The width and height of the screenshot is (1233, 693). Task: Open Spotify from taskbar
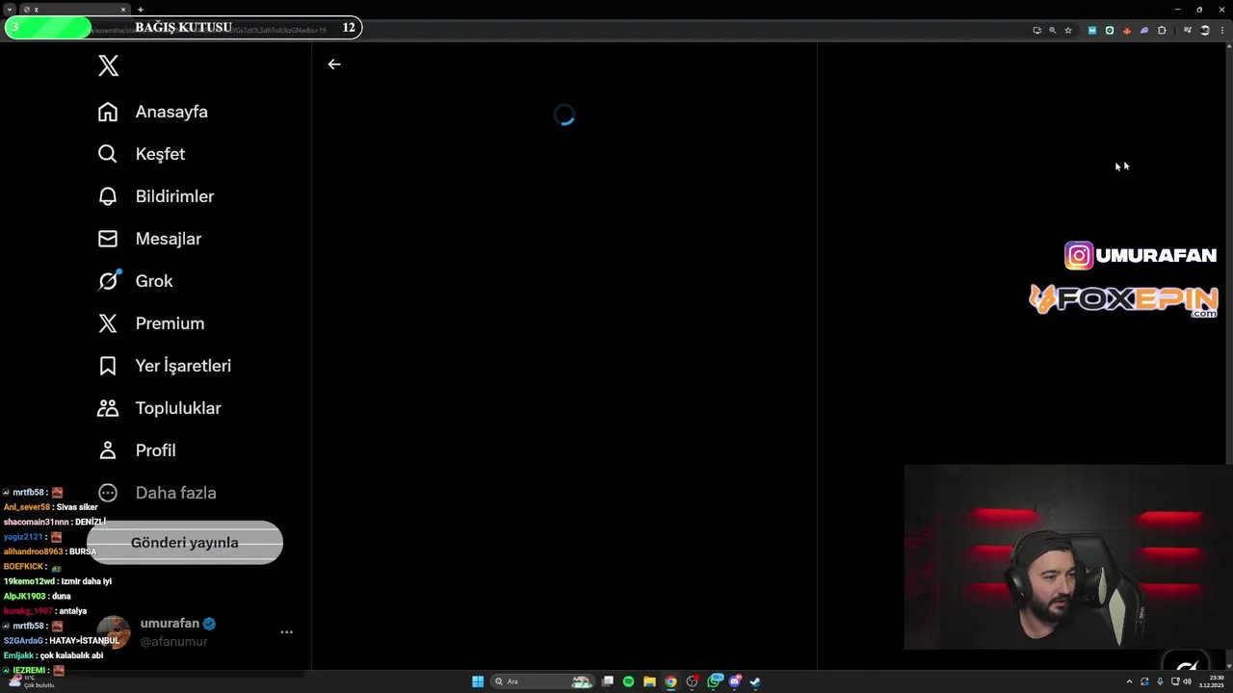(x=628, y=681)
